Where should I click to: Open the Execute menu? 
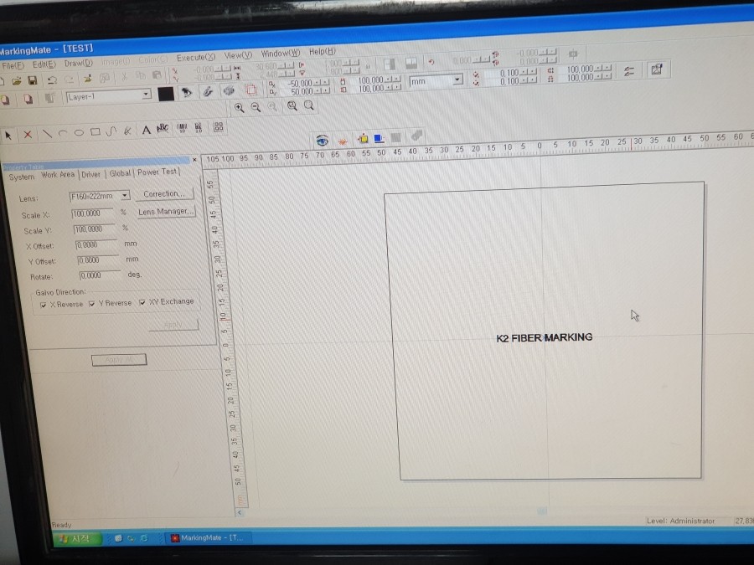(x=195, y=57)
